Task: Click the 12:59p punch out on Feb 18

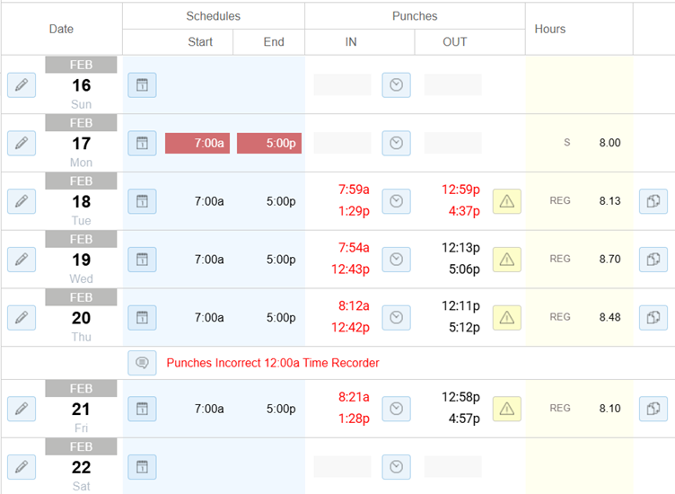Action: [460, 190]
